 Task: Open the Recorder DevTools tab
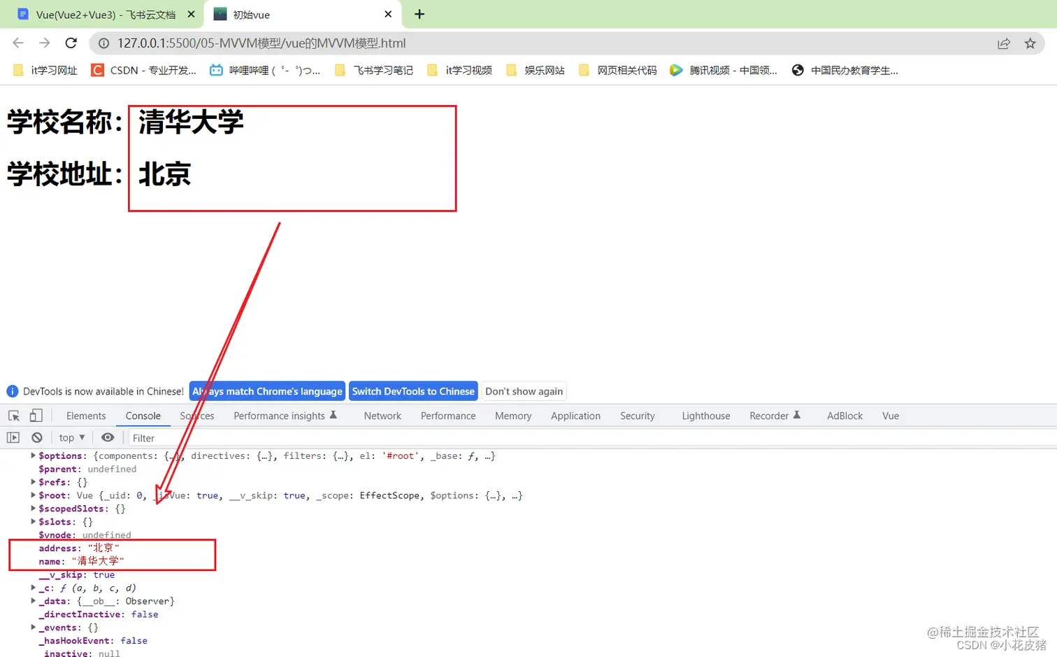[775, 416]
